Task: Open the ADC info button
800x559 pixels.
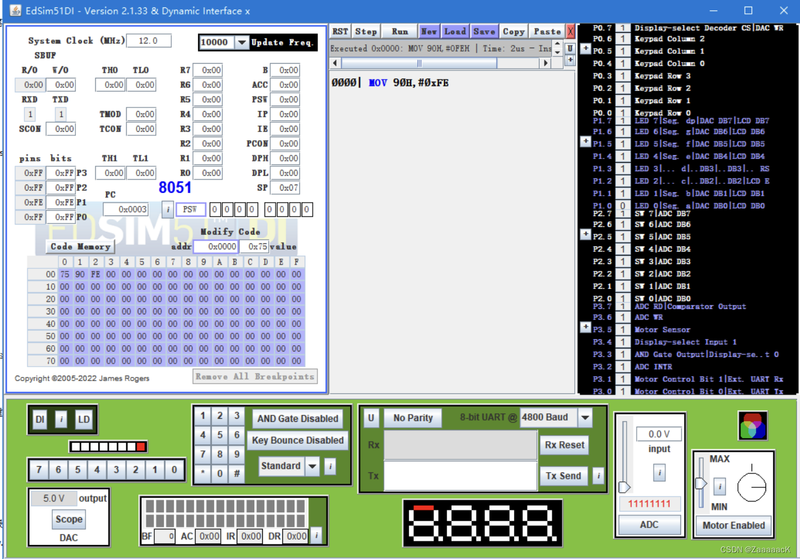Action: 659,472
